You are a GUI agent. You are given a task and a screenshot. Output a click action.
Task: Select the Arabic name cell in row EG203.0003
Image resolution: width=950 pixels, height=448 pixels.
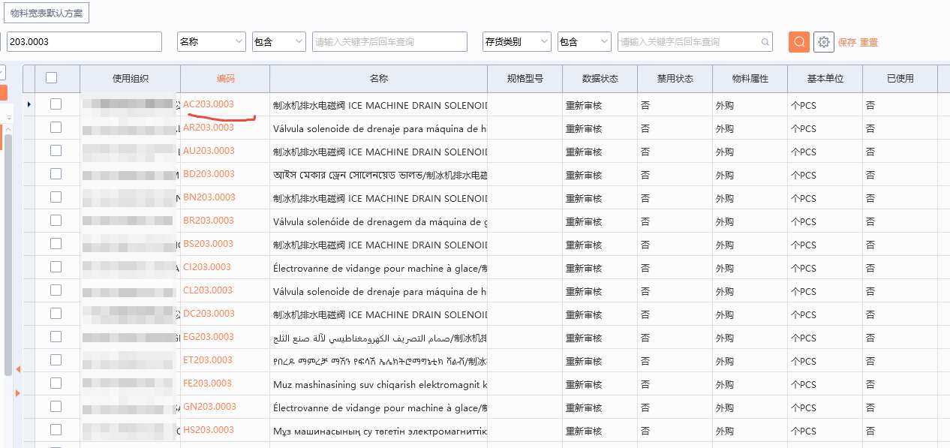click(x=378, y=338)
